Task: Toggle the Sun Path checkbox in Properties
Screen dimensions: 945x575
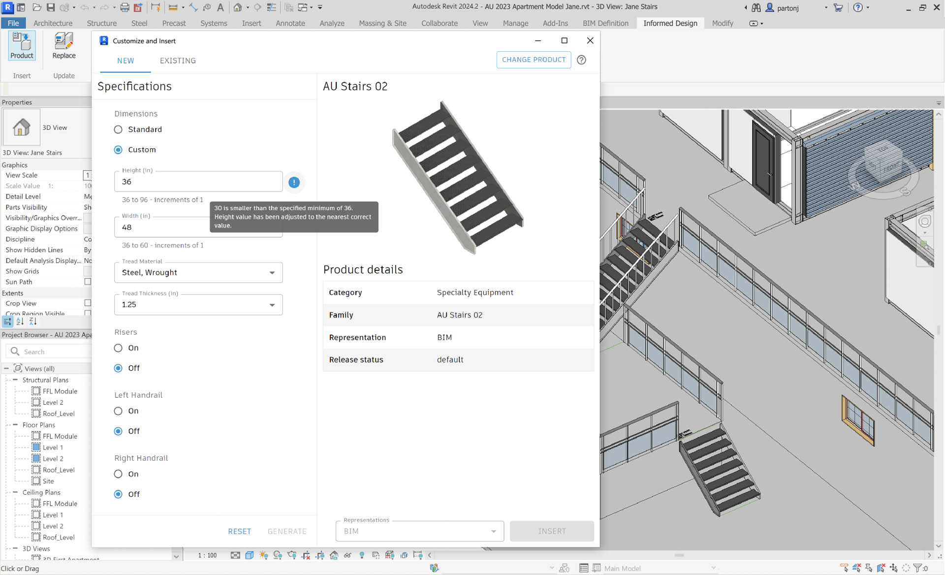Action: click(x=88, y=282)
